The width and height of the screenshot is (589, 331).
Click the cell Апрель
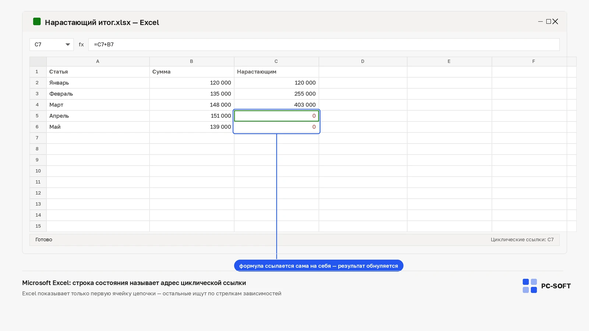[98, 116]
